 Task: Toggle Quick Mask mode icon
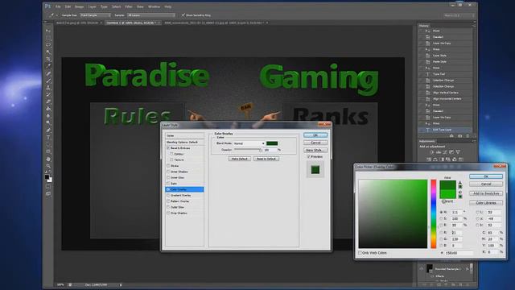click(x=48, y=186)
